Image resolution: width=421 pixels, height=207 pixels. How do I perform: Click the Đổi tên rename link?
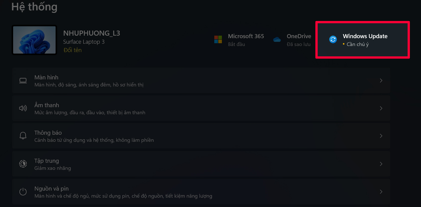pyautogui.click(x=73, y=50)
